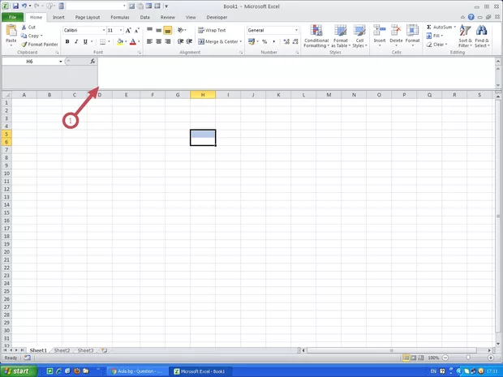Switch to the Developer tab
503x377 pixels.
click(217, 17)
